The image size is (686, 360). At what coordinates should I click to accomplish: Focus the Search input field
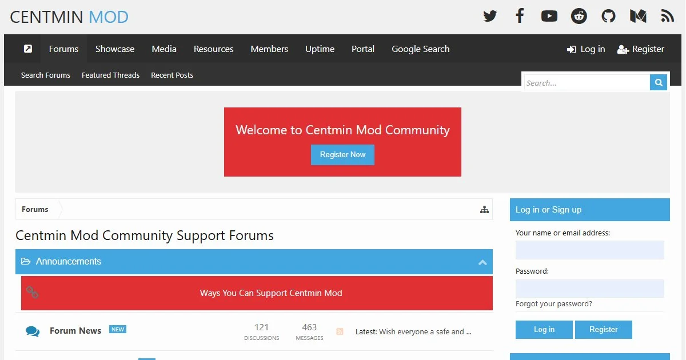tap(587, 83)
